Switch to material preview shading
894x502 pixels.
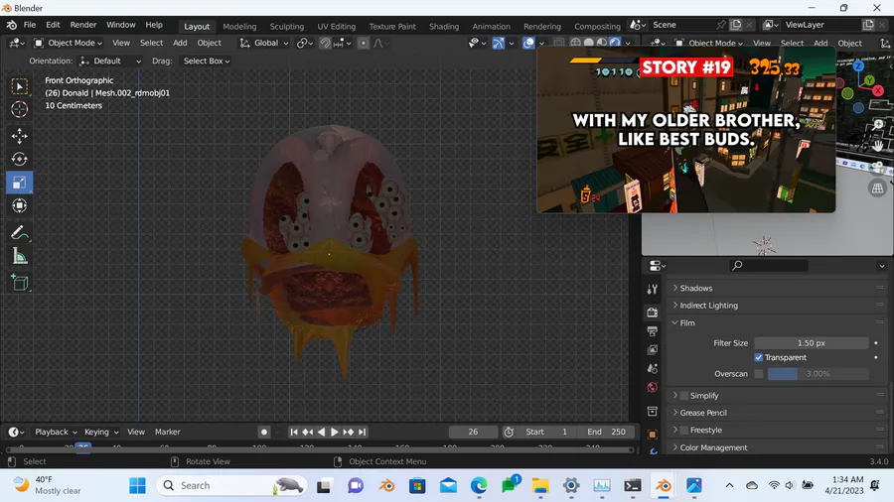click(602, 43)
